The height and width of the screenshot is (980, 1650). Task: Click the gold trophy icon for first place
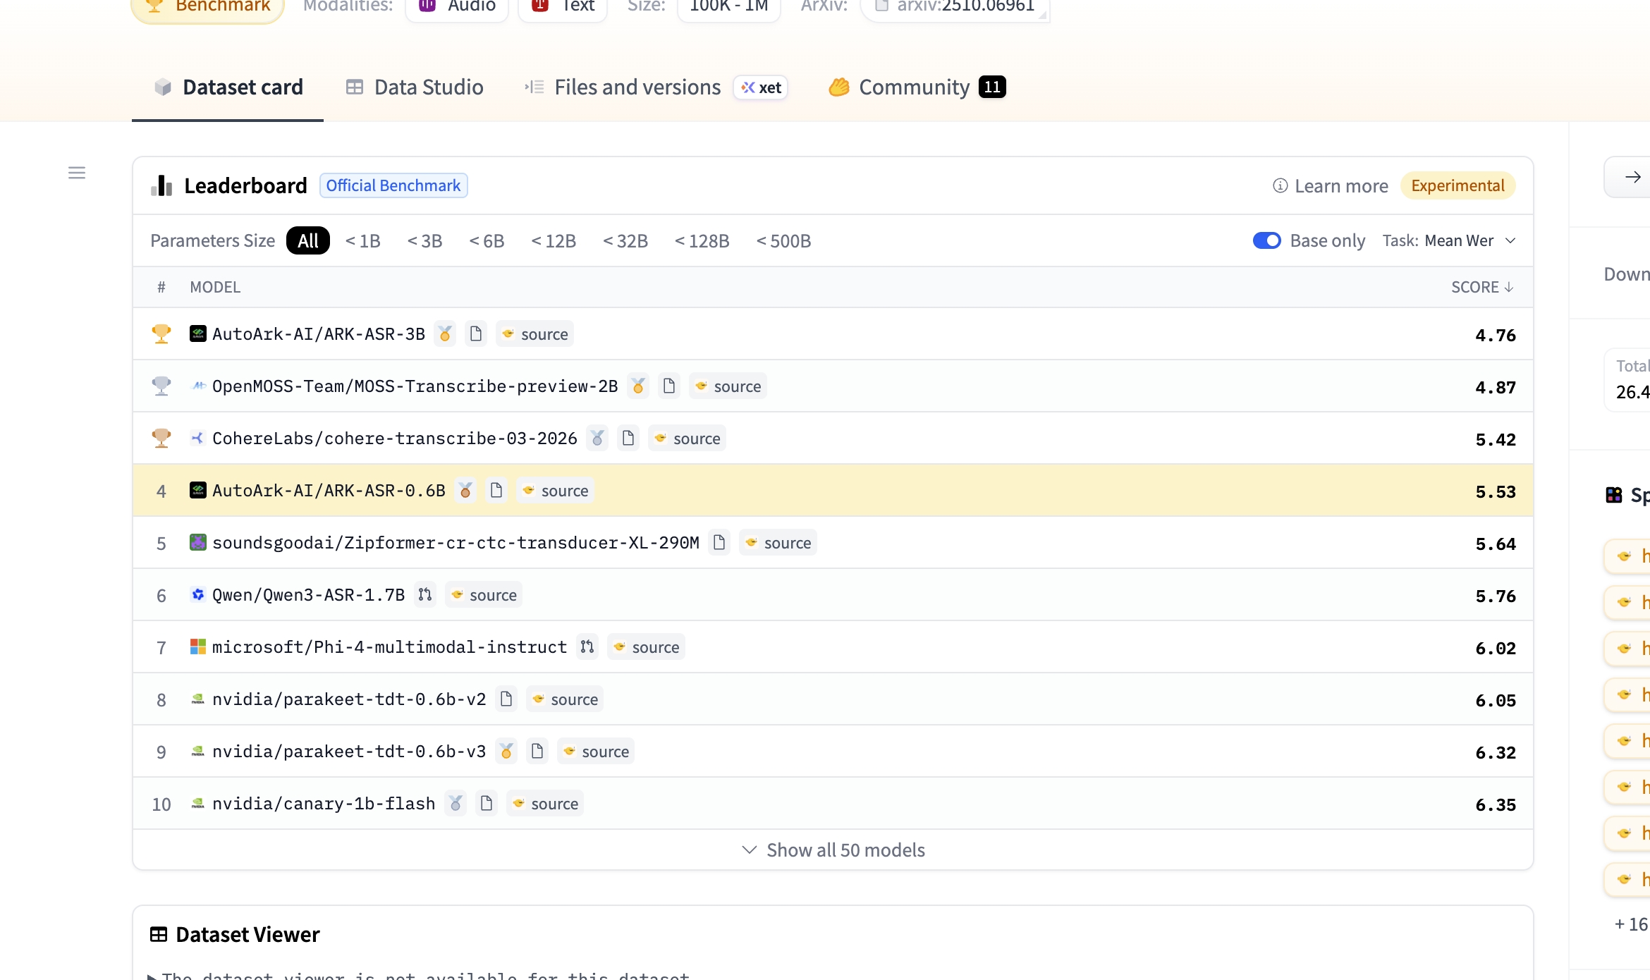tap(161, 333)
